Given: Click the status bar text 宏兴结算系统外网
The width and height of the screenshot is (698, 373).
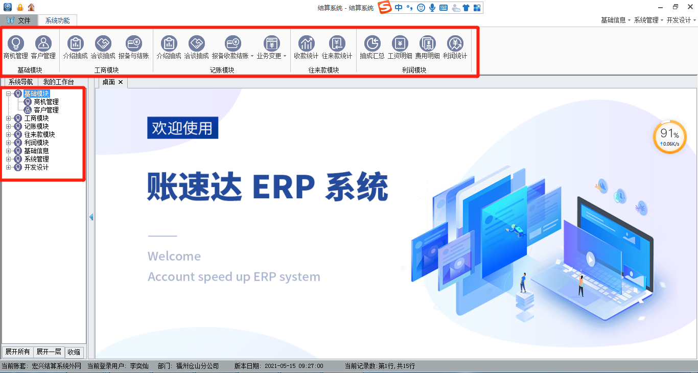Looking at the screenshot, I should (56, 366).
